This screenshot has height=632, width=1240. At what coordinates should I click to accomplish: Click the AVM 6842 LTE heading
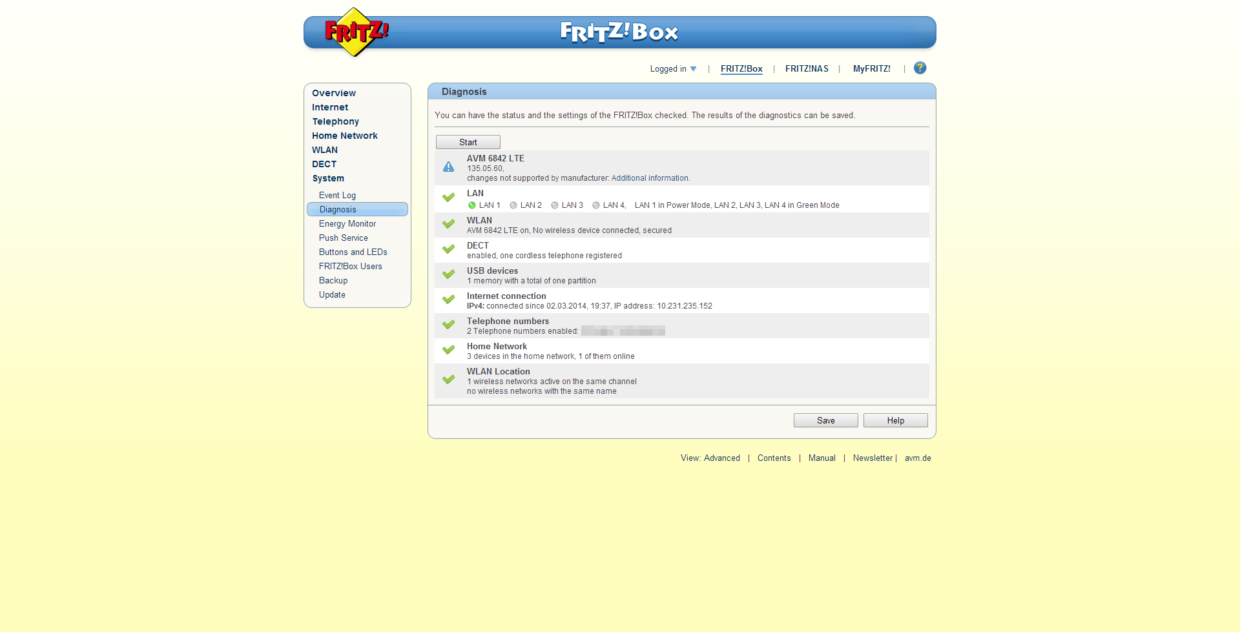[x=495, y=159]
